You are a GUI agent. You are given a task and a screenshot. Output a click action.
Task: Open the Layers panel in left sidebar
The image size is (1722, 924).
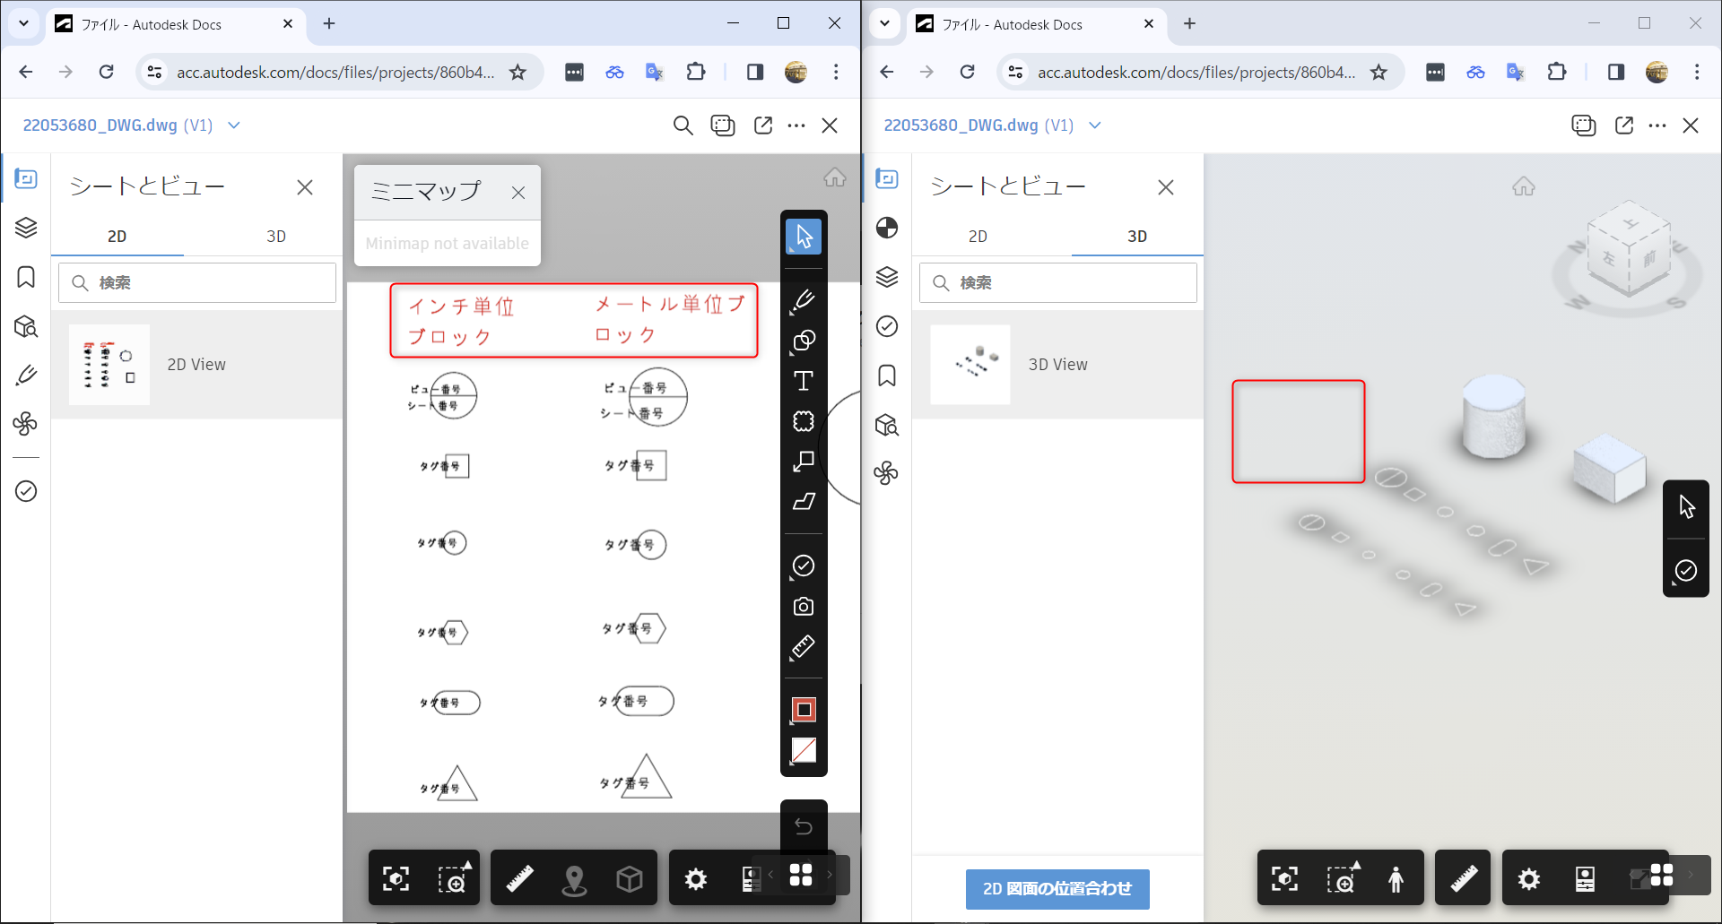26,228
